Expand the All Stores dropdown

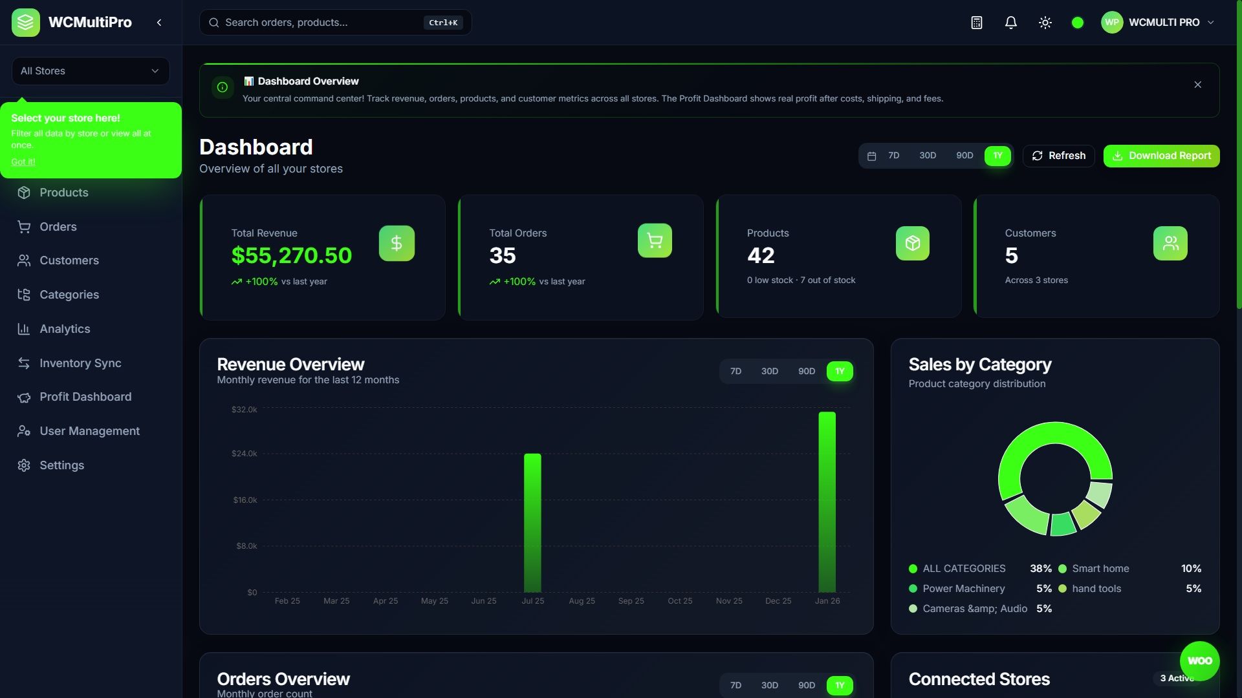coord(91,71)
